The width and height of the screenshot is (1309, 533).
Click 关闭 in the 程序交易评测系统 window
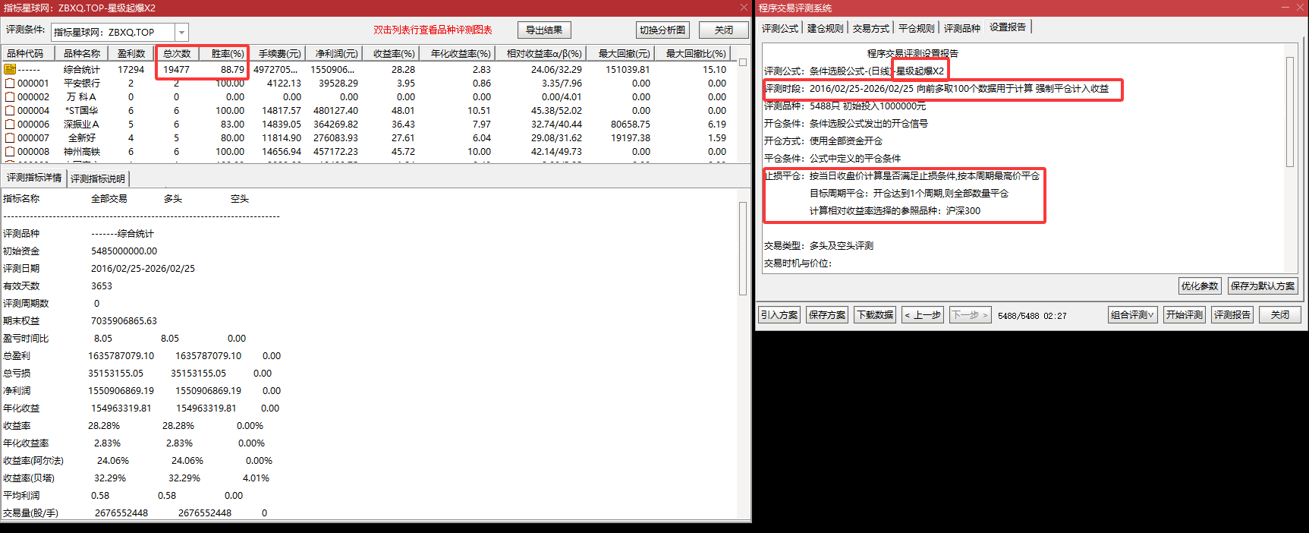1280,315
